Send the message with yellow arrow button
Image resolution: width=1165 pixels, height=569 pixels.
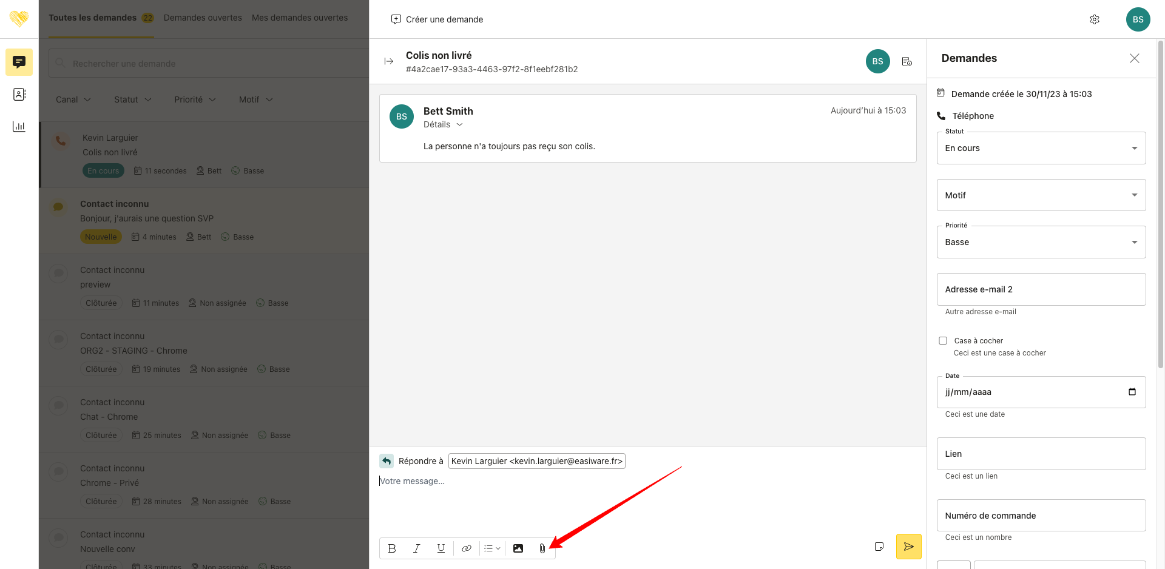point(908,547)
